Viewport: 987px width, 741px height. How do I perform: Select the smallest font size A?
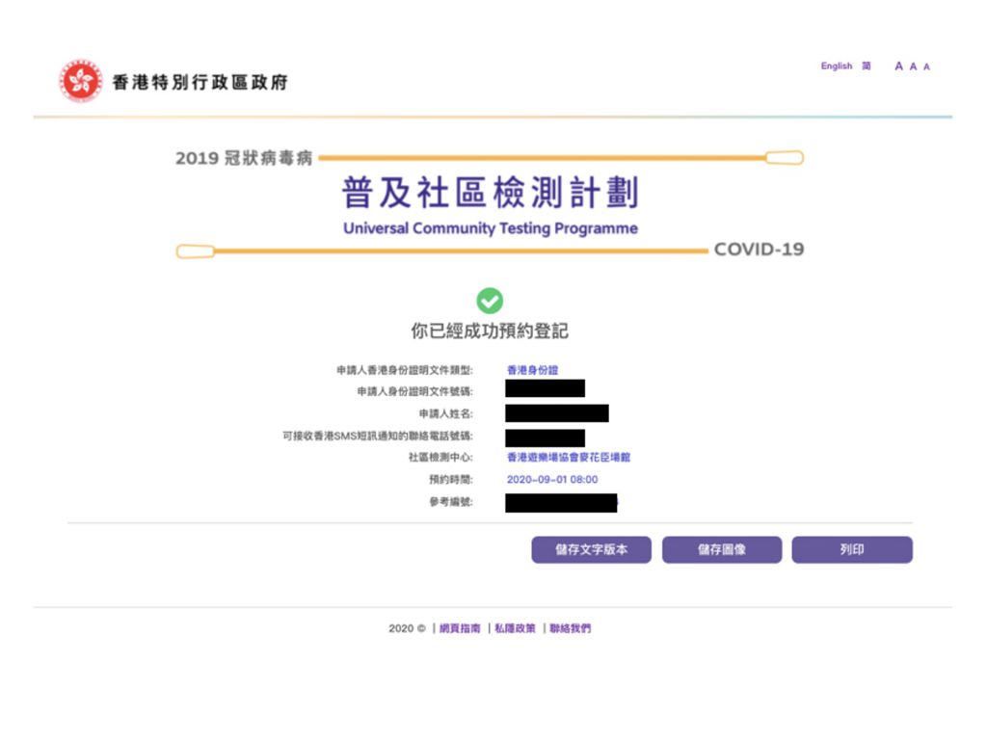(x=926, y=66)
